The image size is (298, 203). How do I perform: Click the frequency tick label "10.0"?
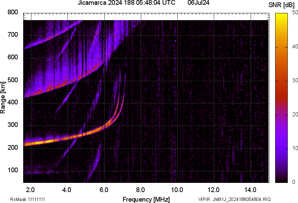click(177, 190)
